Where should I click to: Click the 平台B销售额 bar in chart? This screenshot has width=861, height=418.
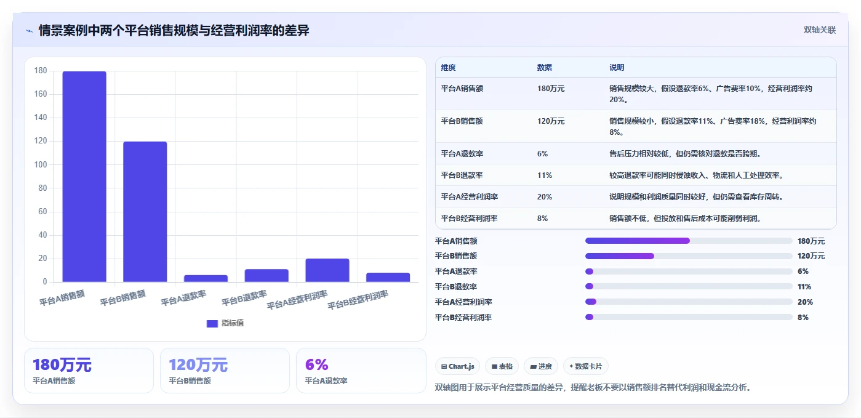point(145,212)
